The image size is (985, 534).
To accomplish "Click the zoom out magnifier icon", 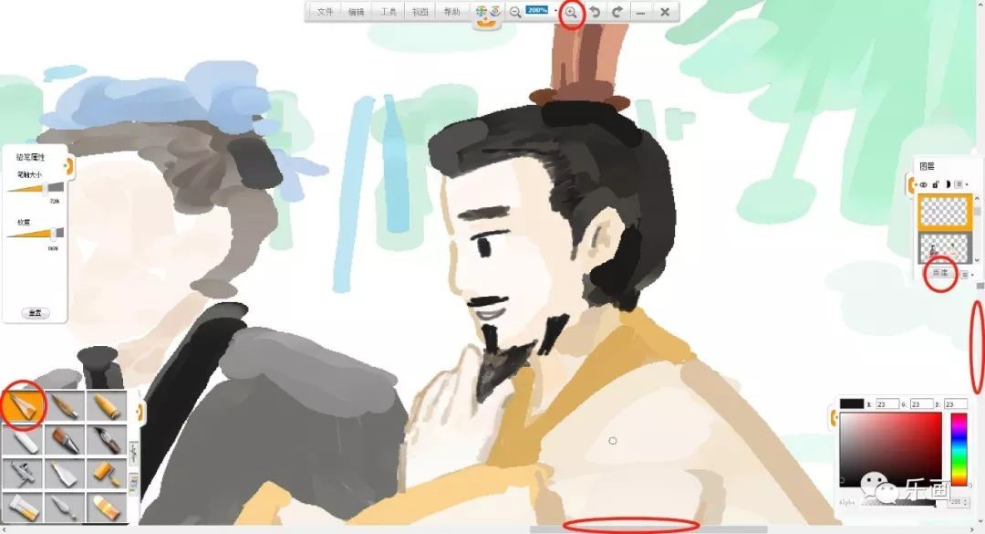I will 515,12.
